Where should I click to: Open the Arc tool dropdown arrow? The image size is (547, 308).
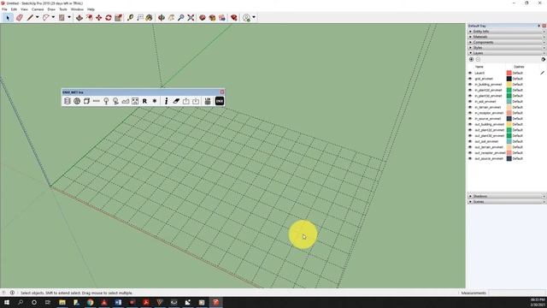(x=53, y=17)
